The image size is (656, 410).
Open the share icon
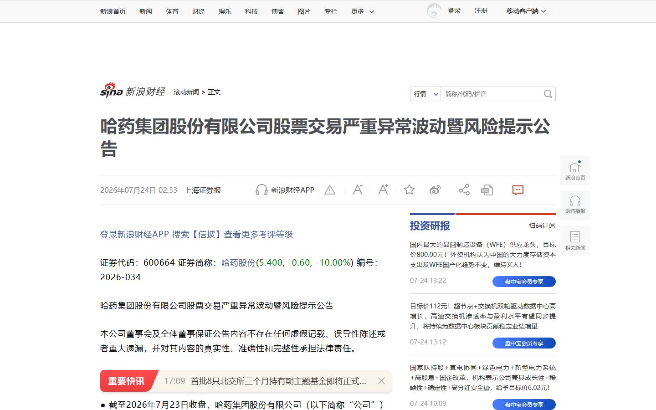coord(464,190)
